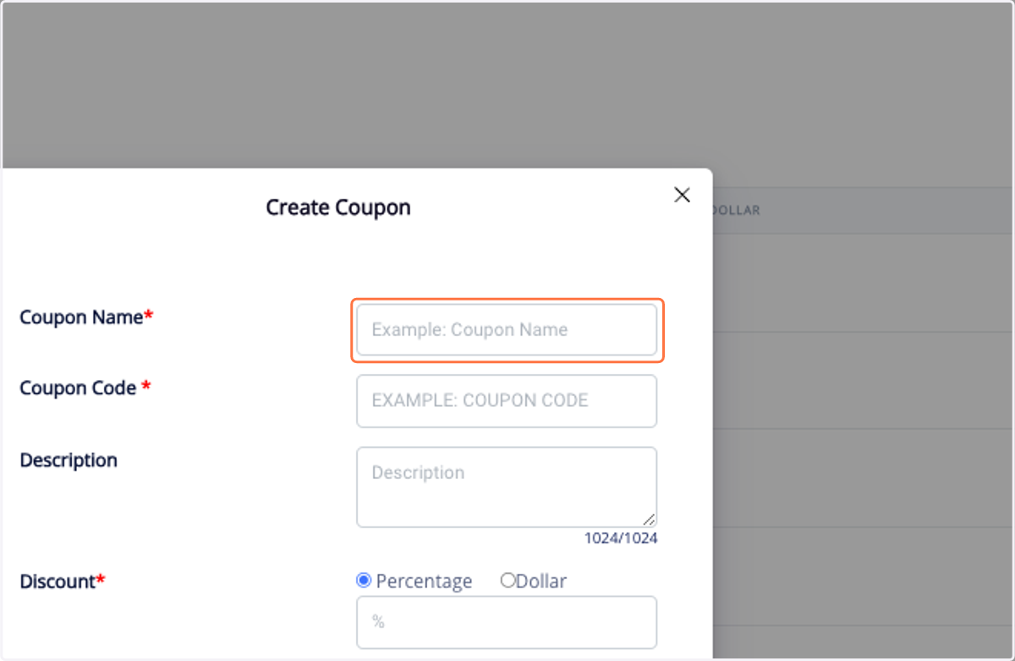Click the Description box resize handle
Viewport: 1015px width, 661px height.
tap(649, 520)
